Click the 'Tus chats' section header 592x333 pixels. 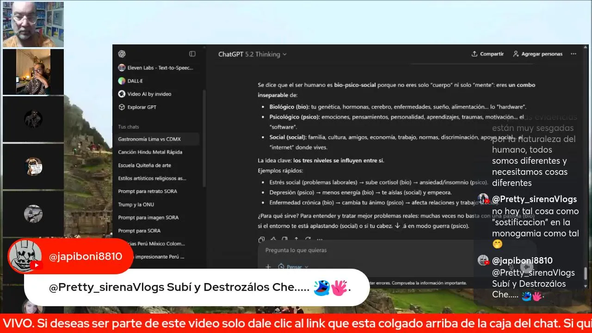128,127
